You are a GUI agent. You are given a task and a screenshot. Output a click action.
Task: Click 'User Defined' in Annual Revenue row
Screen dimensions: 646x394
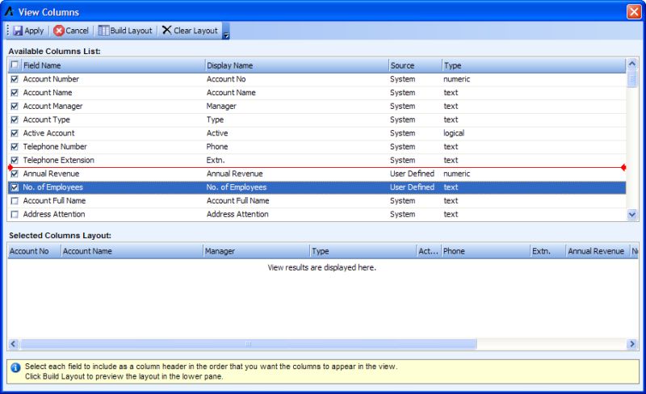(x=412, y=174)
